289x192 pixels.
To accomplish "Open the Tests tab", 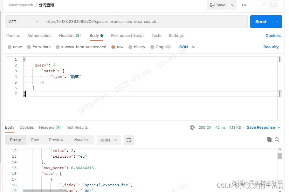I will [x=156, y=36].
